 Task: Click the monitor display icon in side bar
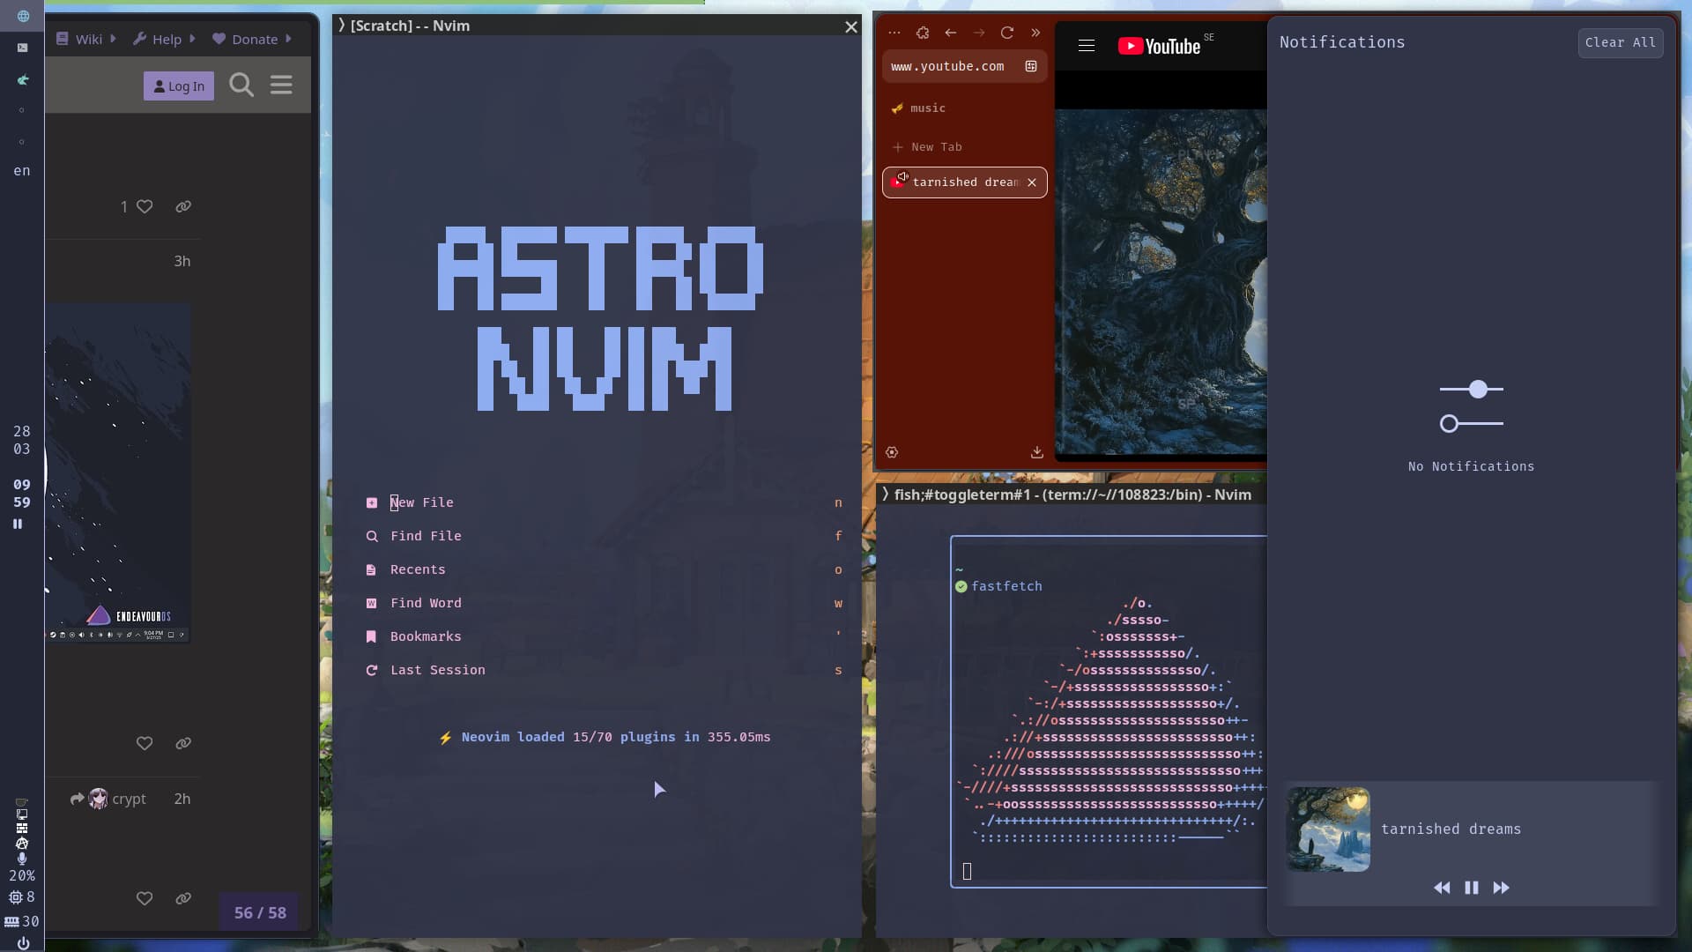click(x=22, y=814)
